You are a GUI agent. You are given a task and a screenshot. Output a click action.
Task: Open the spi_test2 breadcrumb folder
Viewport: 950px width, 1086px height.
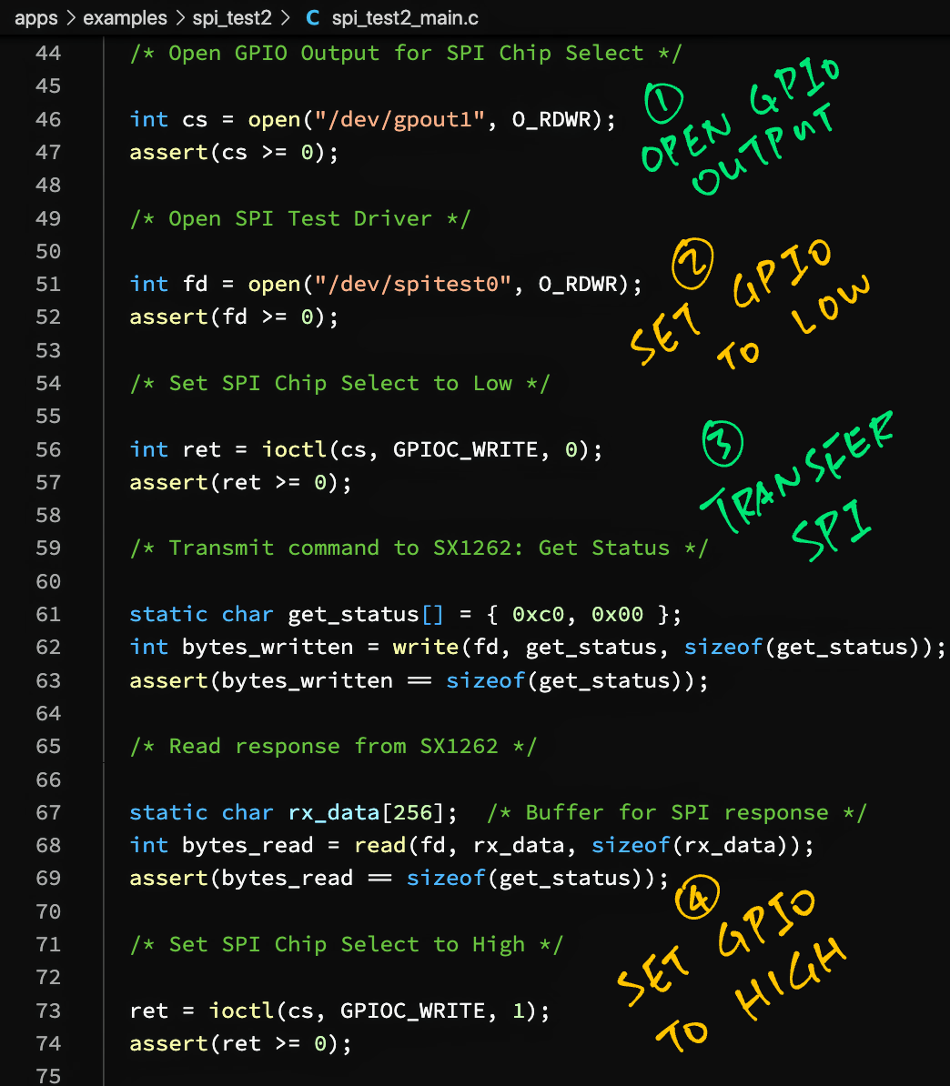pos(231,18)
